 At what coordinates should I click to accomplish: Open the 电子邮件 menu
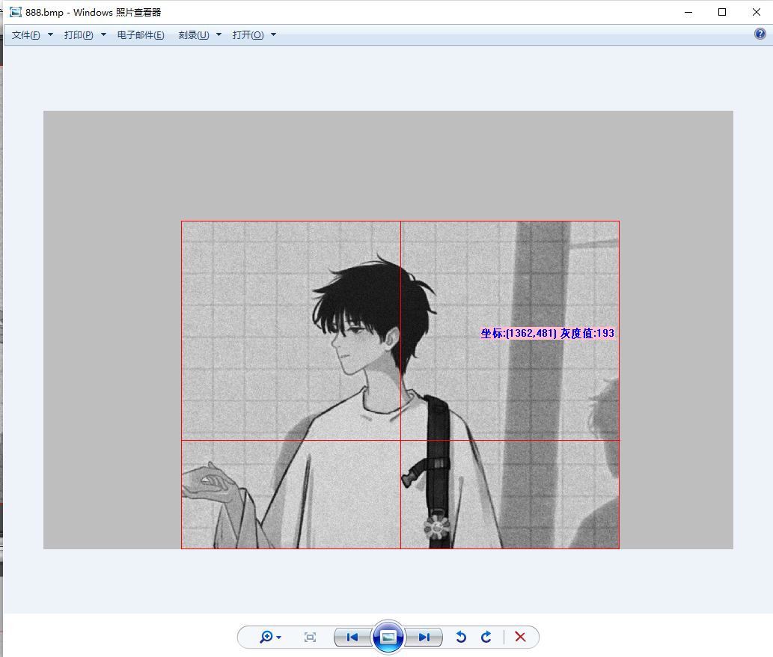[140, 34]
